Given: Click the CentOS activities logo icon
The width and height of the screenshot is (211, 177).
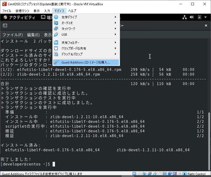Looking at the screenshot, I should click(x=5, y=17).
